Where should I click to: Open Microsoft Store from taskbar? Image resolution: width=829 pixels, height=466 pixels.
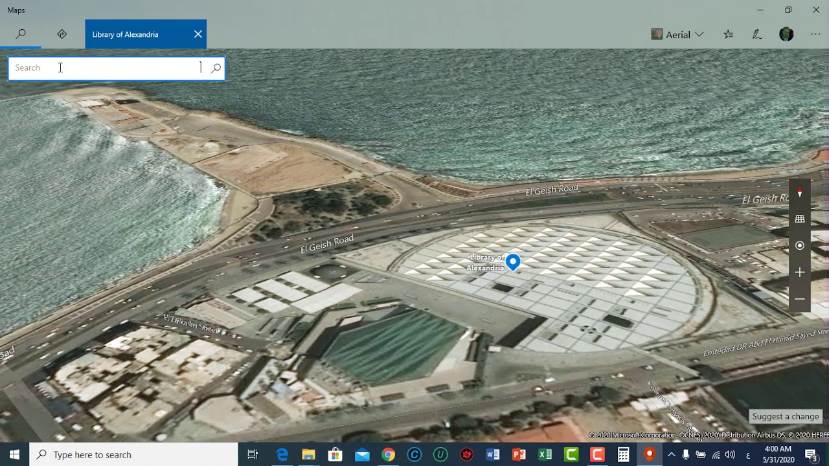coord(335,454)
